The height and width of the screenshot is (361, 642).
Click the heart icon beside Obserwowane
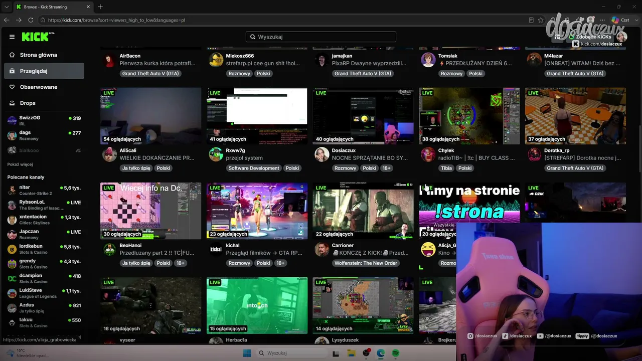(12, 87)
